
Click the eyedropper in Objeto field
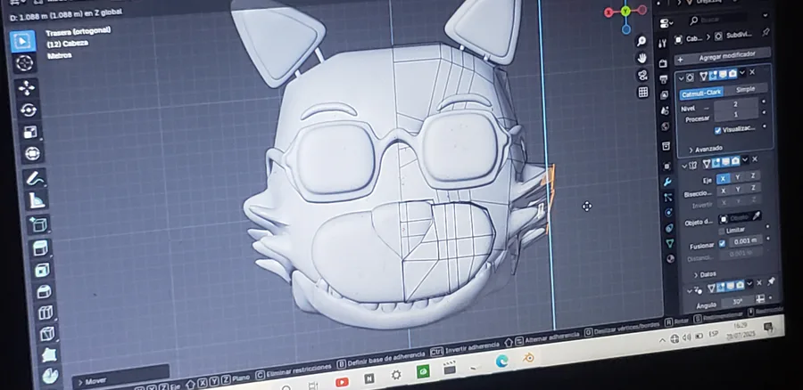(757, 215)
